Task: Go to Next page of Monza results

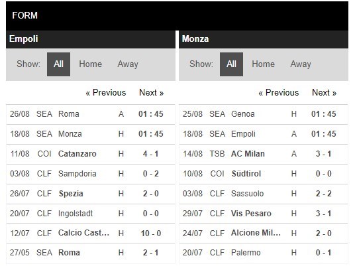Action: 324,93
